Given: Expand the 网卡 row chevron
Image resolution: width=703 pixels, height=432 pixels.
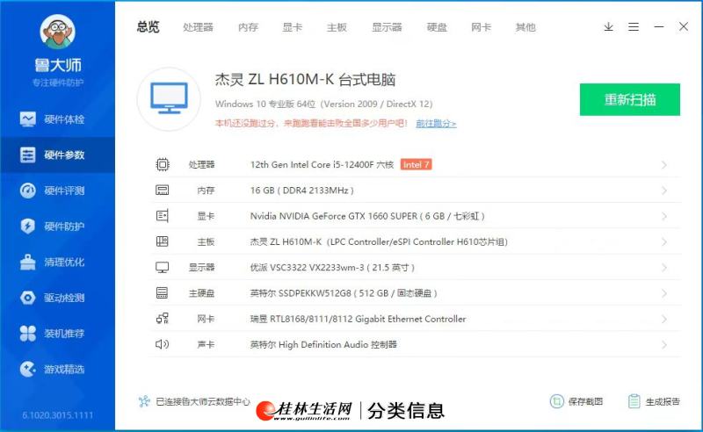Looking at the screenshot, I should [x=664, y=319].
